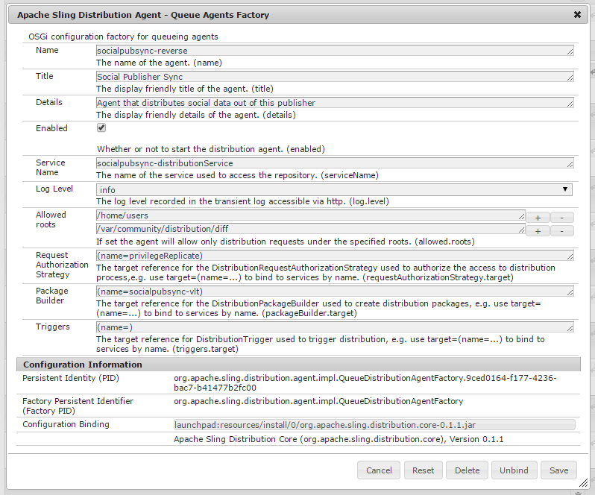Click the Name field resize grip

pyautogui.click(x=570, y=51)
